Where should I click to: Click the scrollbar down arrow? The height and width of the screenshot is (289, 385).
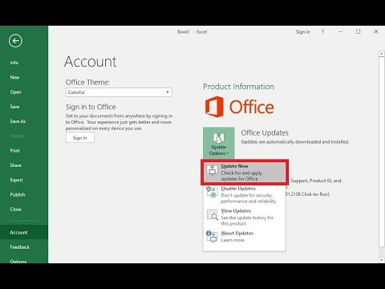(382, 259)
